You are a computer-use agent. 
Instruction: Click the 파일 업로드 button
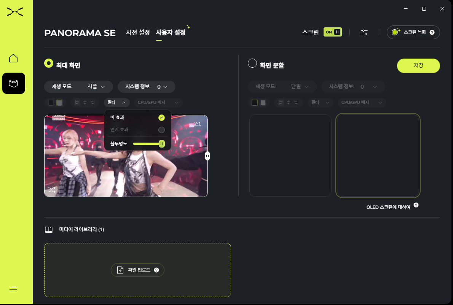tap(137, 270)
